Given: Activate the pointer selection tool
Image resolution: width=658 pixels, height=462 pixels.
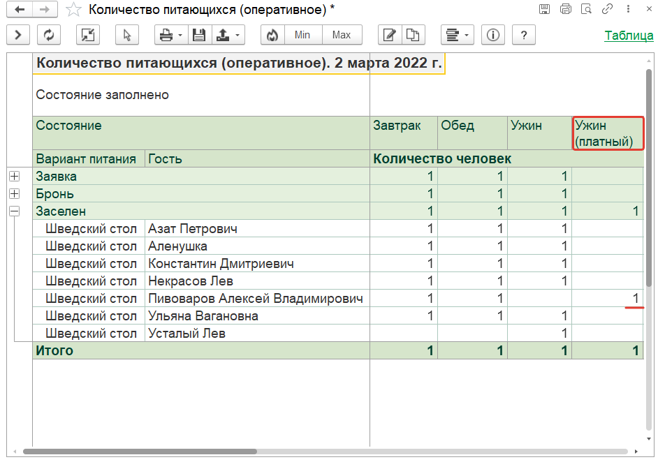Looking at the screenshot, I should [x=126, y=35].
